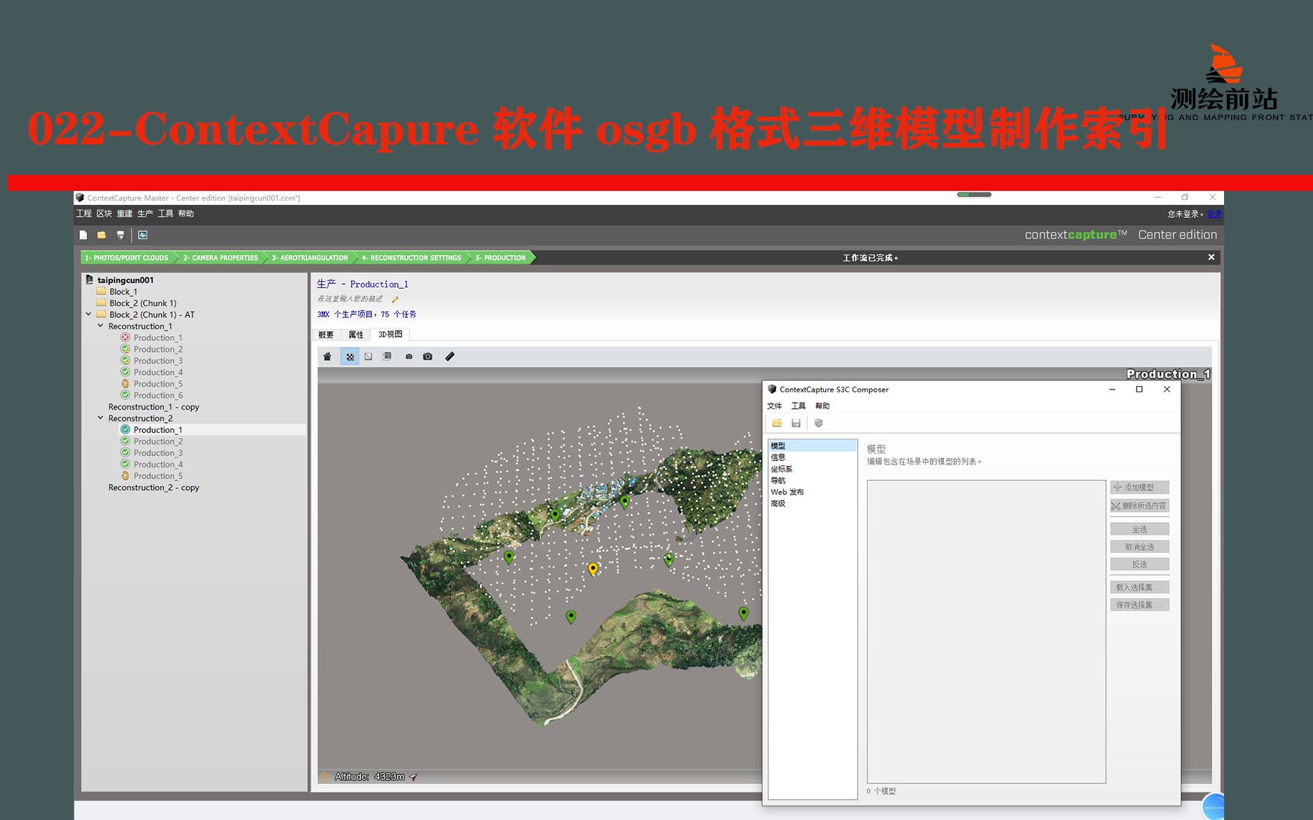Click the taipingcun001 project root icon
The width and height of the screenshot is (1313, 820).
[90, 280]
